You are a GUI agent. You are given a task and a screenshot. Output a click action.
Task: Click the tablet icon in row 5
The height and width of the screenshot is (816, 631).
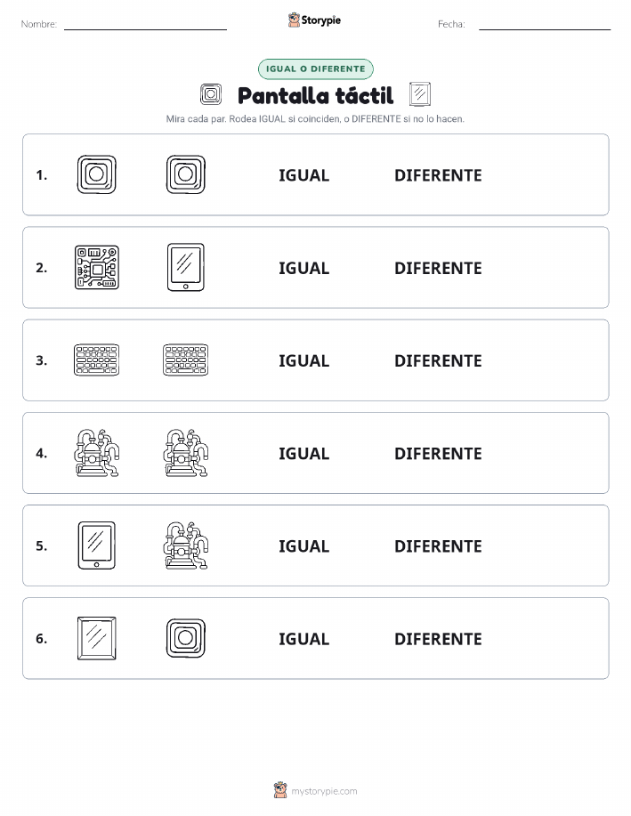click(97, 545)
